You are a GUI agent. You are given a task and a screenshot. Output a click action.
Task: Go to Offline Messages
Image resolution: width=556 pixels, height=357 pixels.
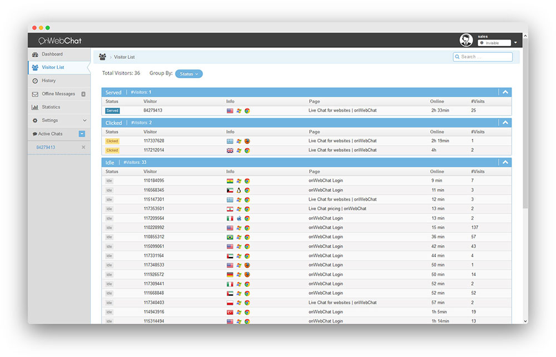point(59,94)
